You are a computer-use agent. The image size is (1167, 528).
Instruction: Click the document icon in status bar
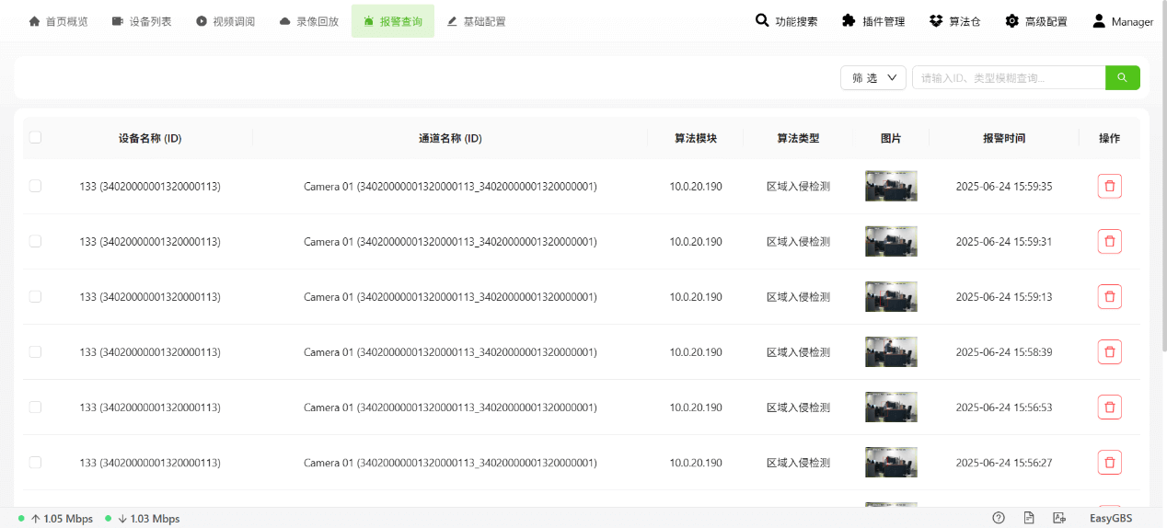1029,518
